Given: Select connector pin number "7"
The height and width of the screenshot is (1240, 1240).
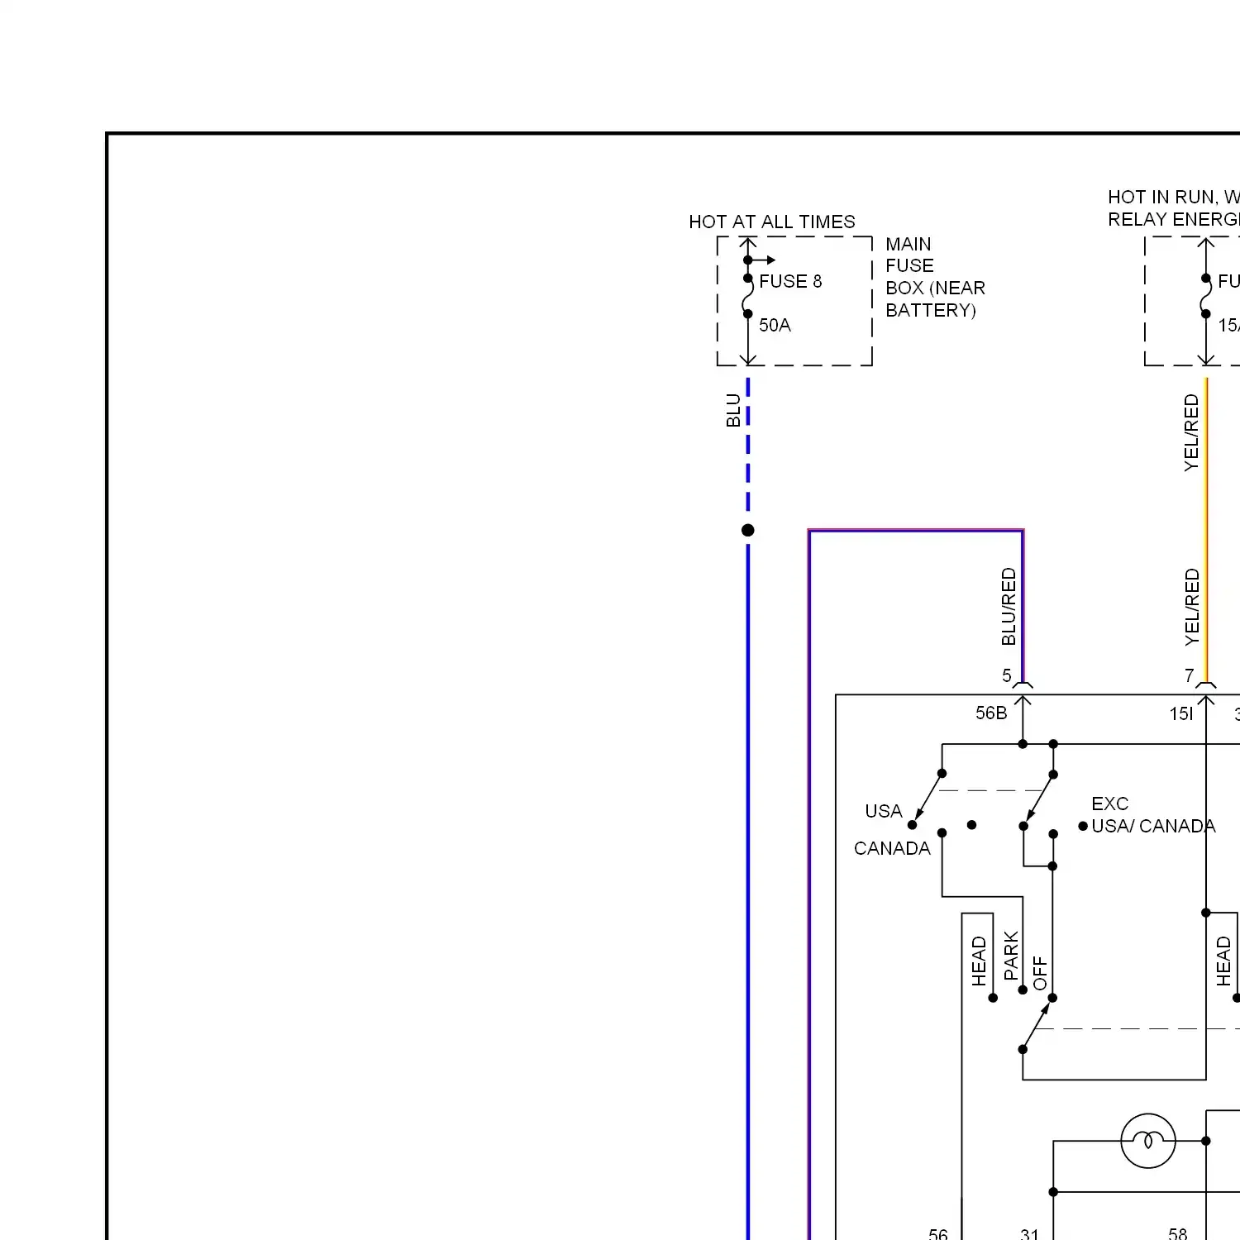Looking at the screenshot, I should [x=1190, y=675].
